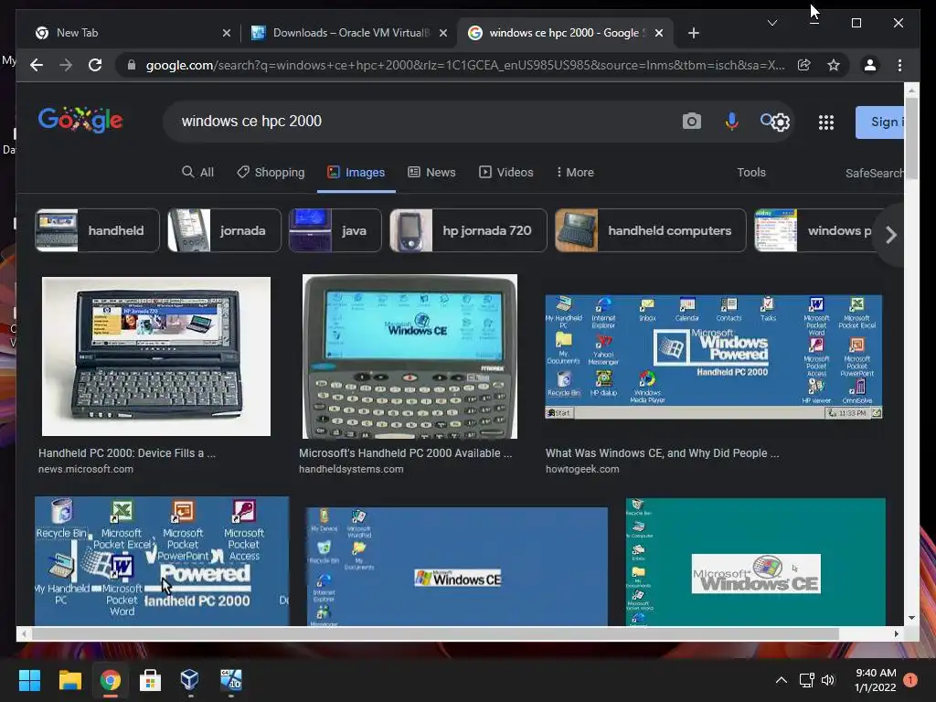Filter by the handheld computers chip
Image resolution: width=936 pixels, height=702 pixels.
650,230
